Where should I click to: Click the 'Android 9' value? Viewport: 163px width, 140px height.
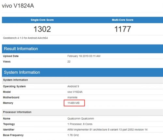73,86
